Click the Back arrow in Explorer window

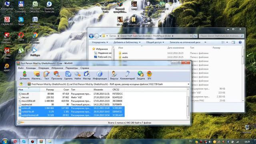91,36
